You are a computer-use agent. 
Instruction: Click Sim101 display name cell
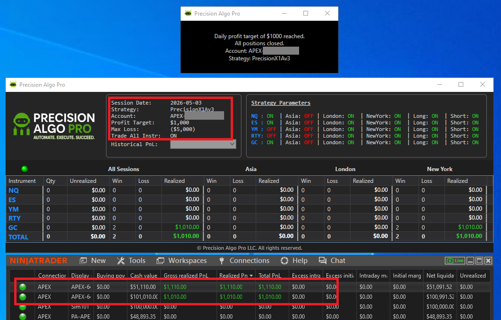point(81,307)
